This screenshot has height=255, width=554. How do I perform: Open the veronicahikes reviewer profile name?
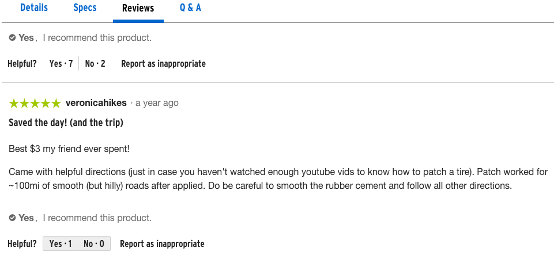(x=96, y=103)
